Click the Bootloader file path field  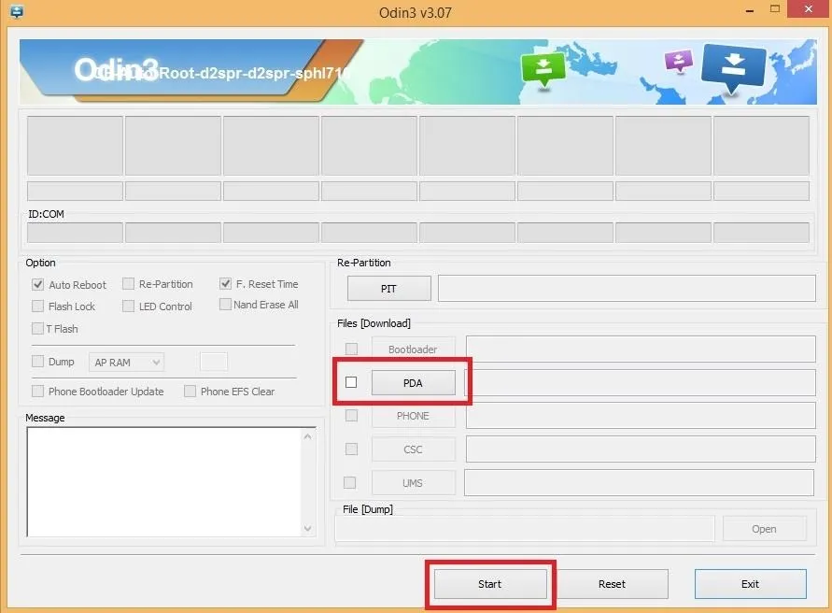pos(641,349)
